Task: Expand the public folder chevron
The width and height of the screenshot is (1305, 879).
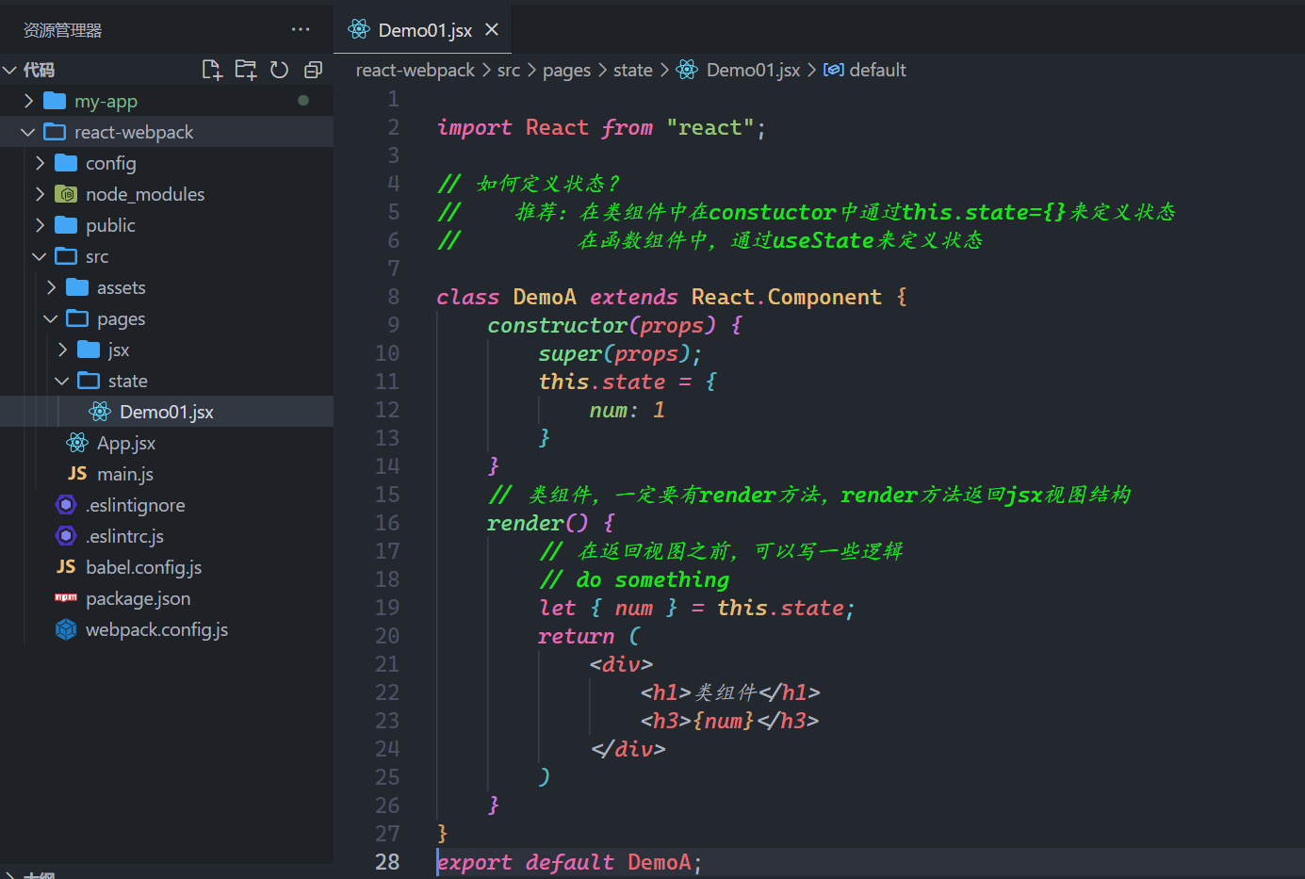Action: click(x=40, y=225)
